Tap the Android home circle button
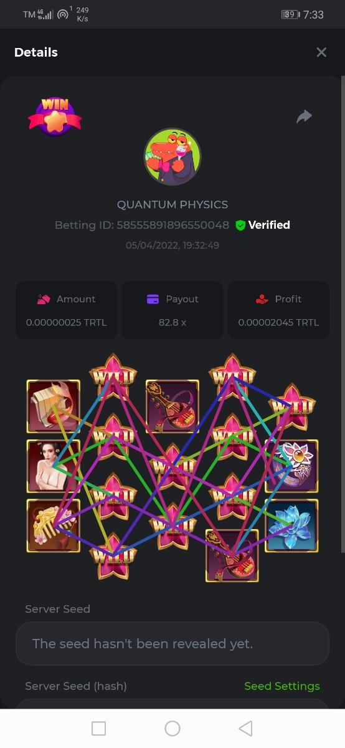The height and width of the screenshot is (748, 345). [x=172, y=728]
